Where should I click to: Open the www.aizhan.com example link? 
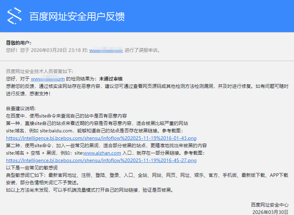tap(102, 153)
